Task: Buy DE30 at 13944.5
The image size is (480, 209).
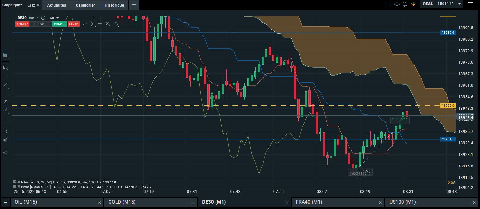Action: pyautogui.click(x=59, y=24)
